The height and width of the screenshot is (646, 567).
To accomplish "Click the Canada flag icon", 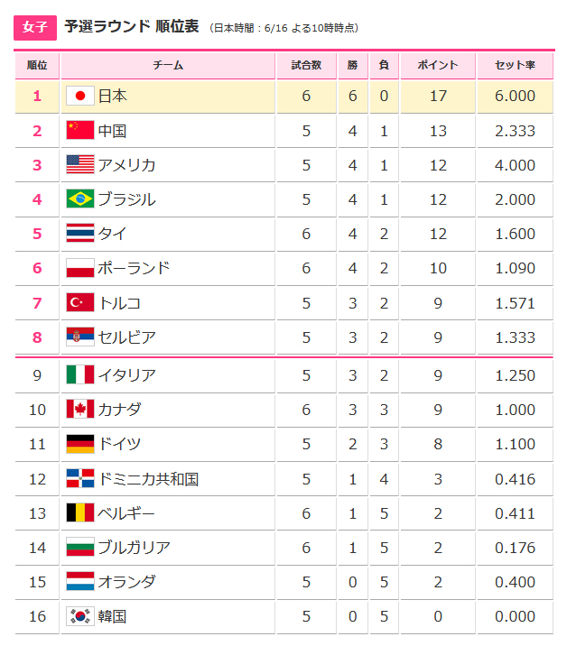I will [80, 410].
